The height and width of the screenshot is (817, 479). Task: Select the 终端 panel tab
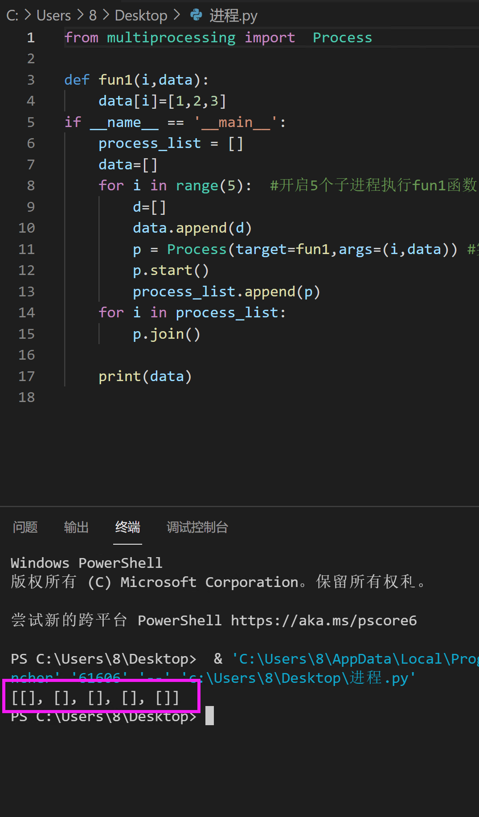pos(127,527)
